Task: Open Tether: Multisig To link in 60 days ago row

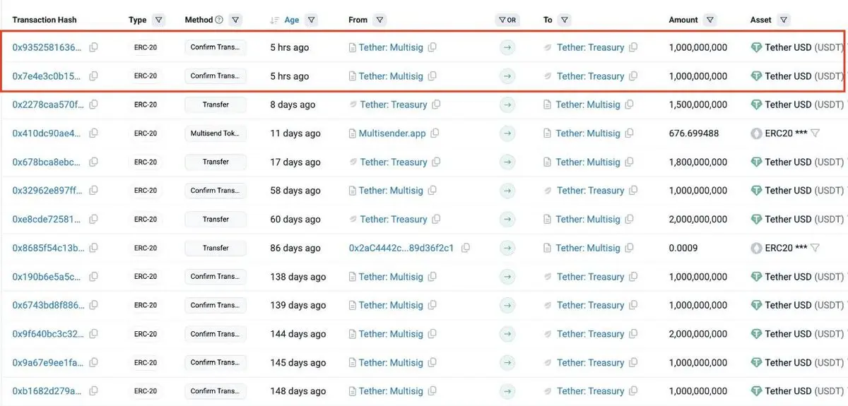Action: pyautogui.click(x=588, y=220)
